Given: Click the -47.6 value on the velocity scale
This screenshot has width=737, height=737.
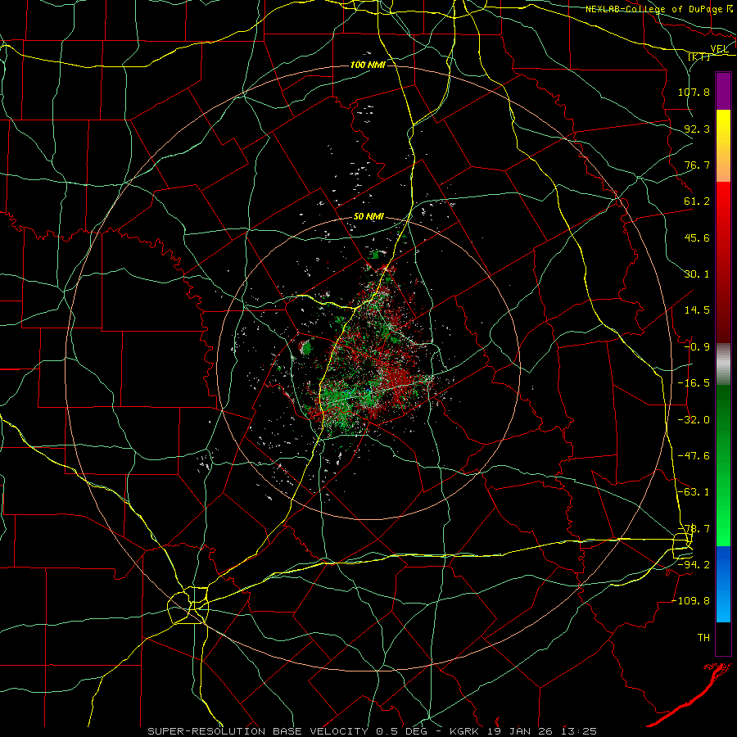Looking at the screenshot, I should pos(694,456).
